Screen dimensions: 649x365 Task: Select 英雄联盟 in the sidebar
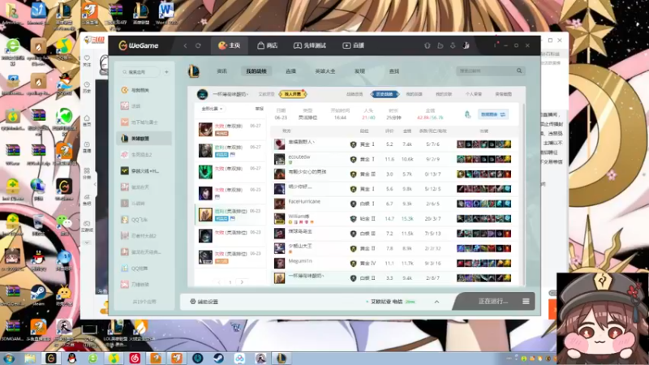click(x=144, y=138)
